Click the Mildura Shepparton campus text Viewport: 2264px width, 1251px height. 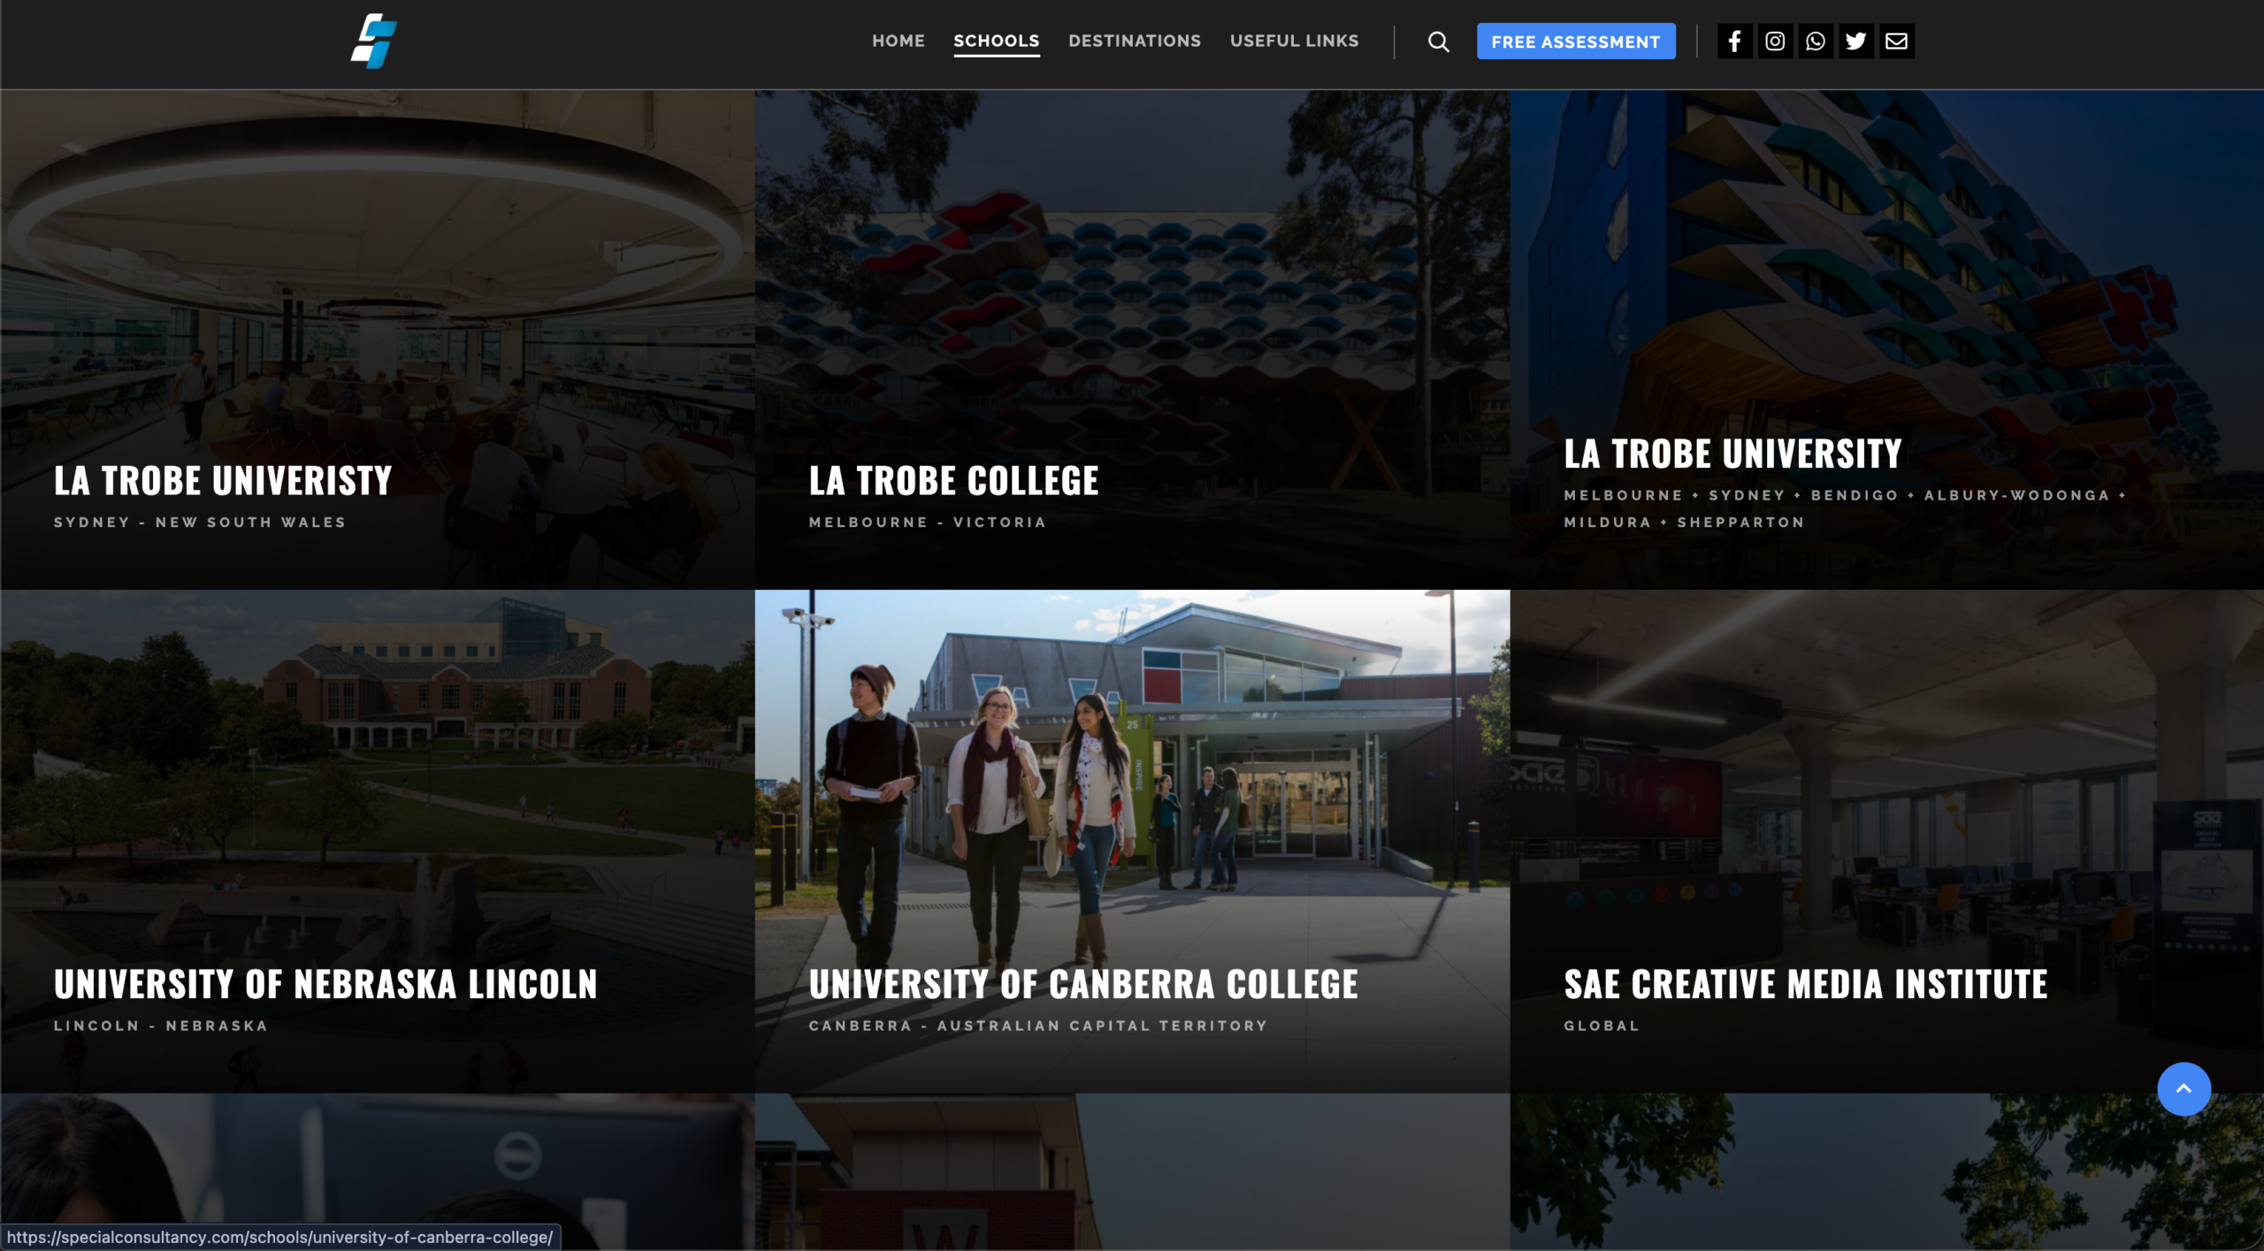(1684, 523)
